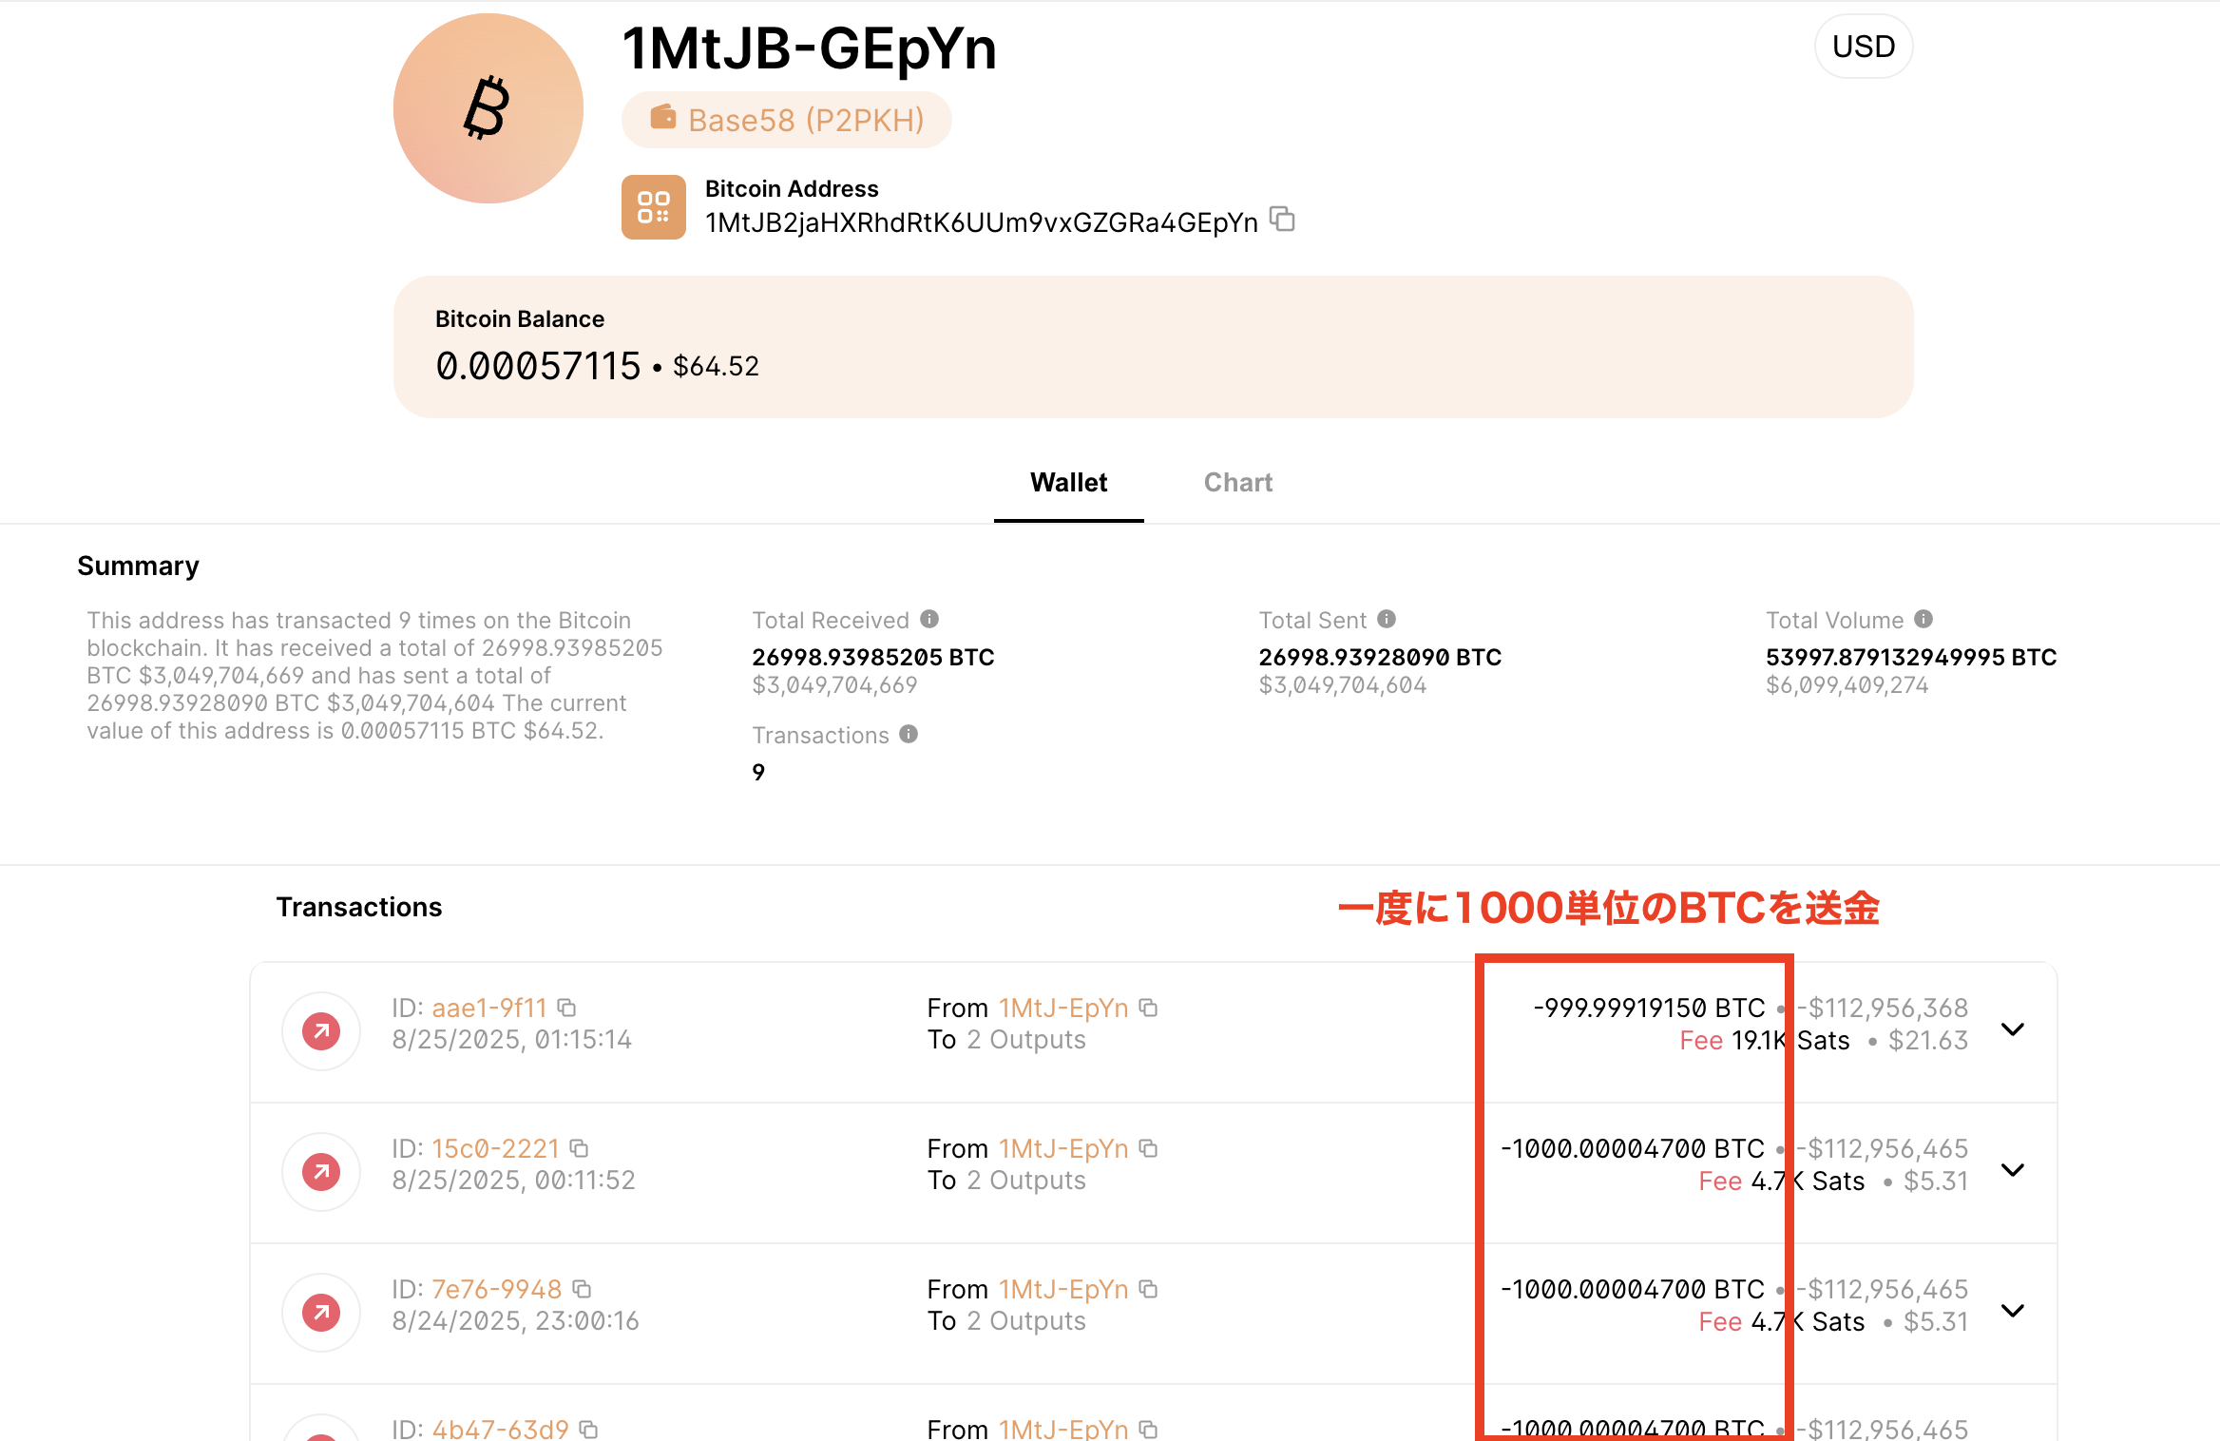The image size is (2220, 1441).
Task: Open transaction ID 4b47-63d9
Action: coord(500,1429)
